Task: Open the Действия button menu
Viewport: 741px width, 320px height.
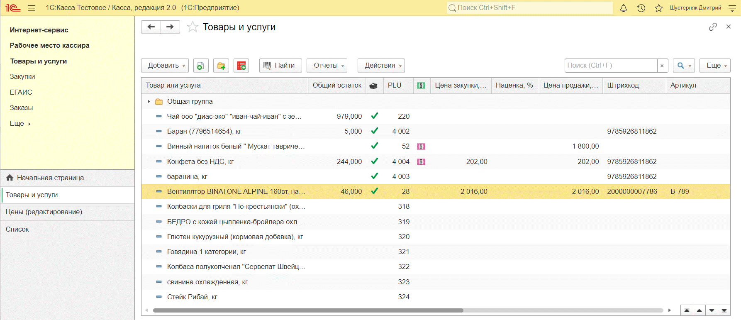Action: pyautogui.click(x=381, y=66)
